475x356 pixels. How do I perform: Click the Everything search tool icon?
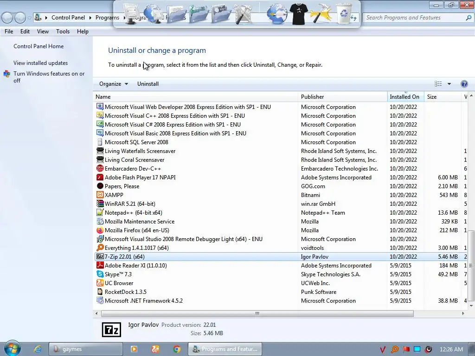100,248
